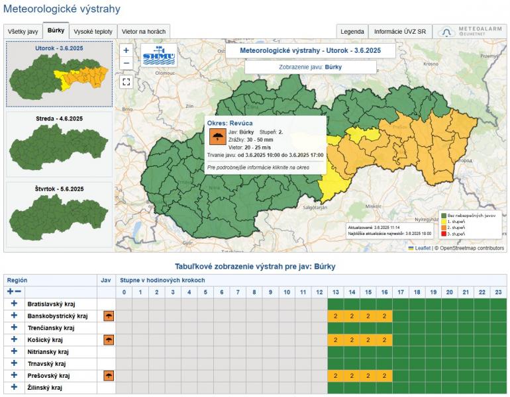Click Bratislavský kraj region name
Image resolution: width=510 pixels, height=397 pixels.
tap(52, 304)
